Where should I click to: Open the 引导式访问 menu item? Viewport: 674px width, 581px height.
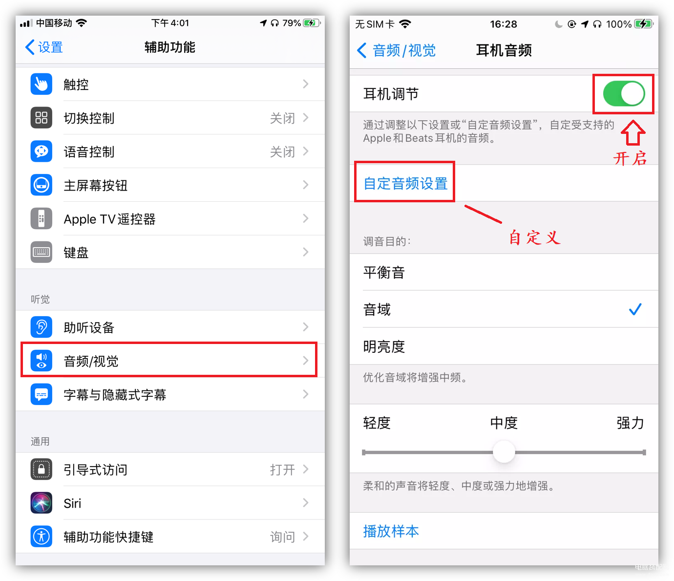(x=170, y=470)
